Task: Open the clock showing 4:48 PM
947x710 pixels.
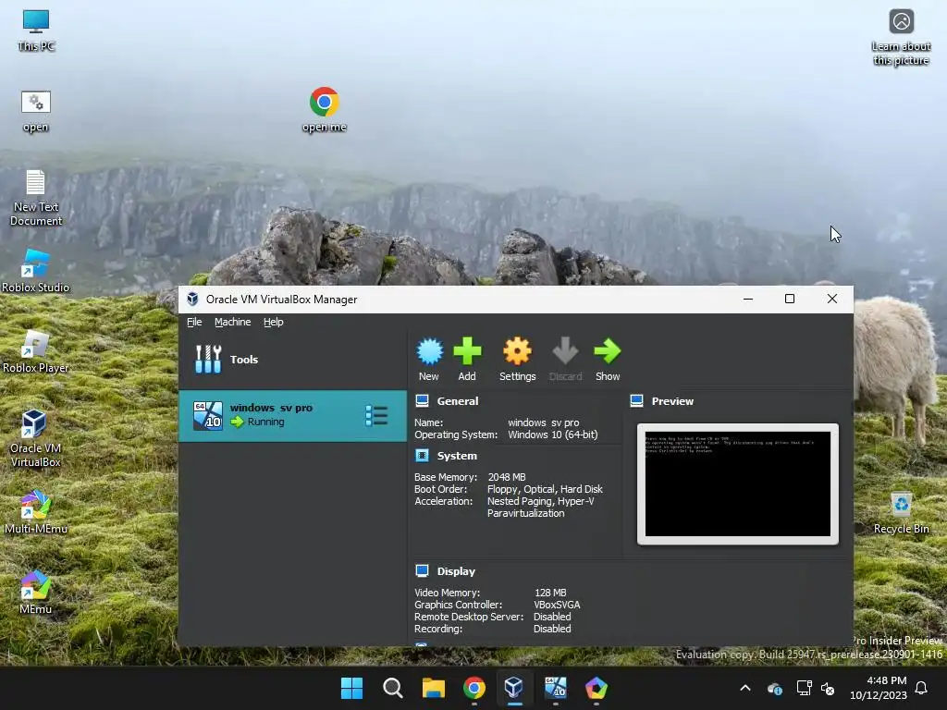Action: coord(879,688)
